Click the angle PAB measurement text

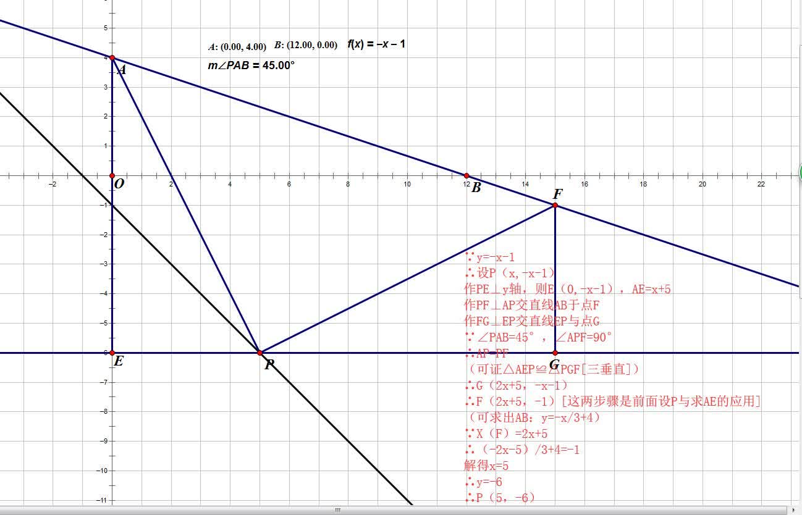[x=251, y=65]
